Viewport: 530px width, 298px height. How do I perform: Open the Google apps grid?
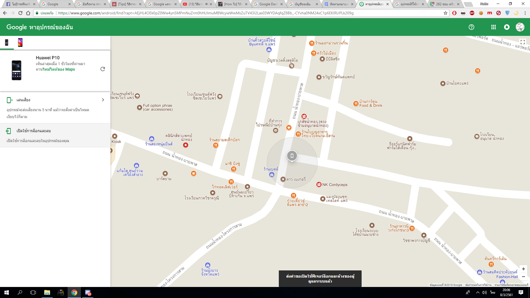click(494, 27)
